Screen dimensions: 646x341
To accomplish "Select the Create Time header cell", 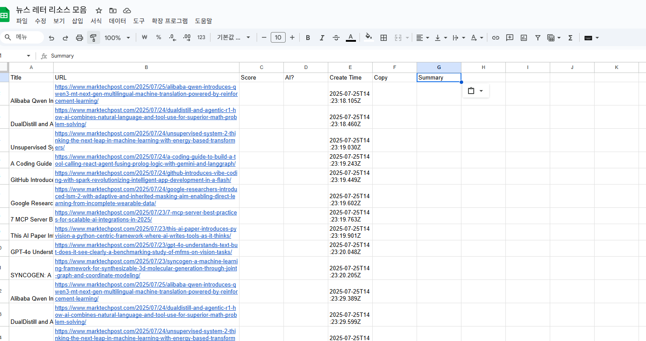I will (350, 77).
